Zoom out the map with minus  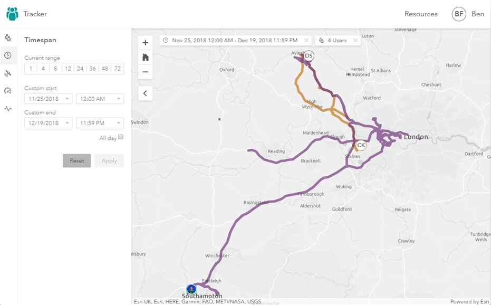click(x=146, y=72)
